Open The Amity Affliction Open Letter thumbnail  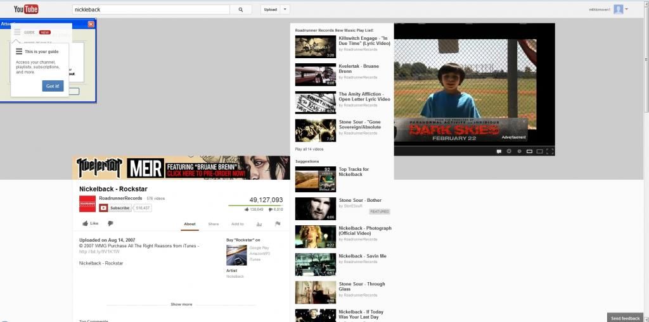click(x=316, y=102)
